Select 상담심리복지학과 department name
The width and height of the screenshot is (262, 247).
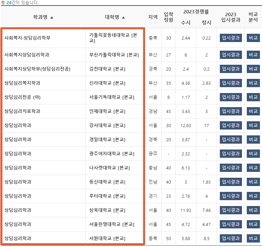coord(22,83)
